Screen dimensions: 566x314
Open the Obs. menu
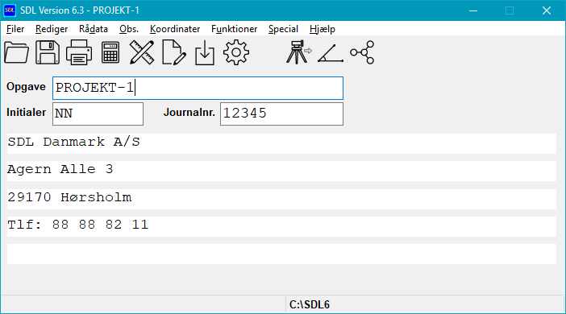point(129,29)
